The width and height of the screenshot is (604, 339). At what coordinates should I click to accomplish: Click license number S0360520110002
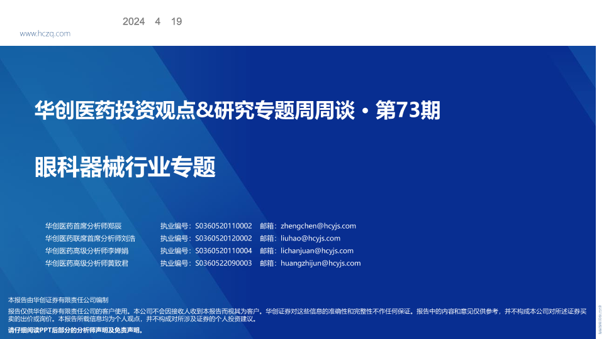223,226
